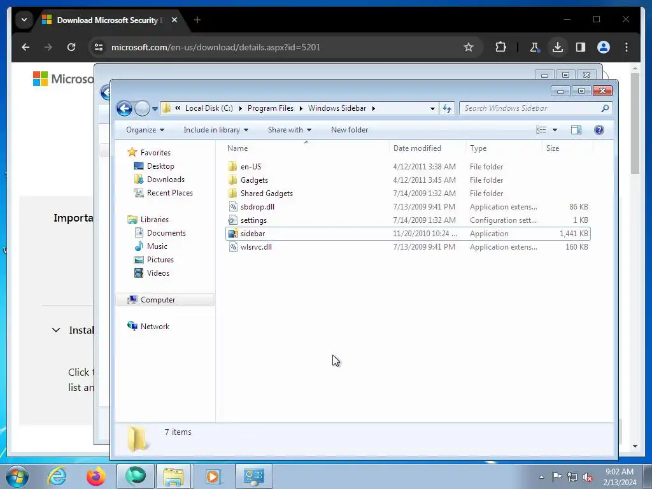This screenshot has height=489, width=652.
Task: Go back in Explorer with the blue back arrow
Action: coord(124,108)
